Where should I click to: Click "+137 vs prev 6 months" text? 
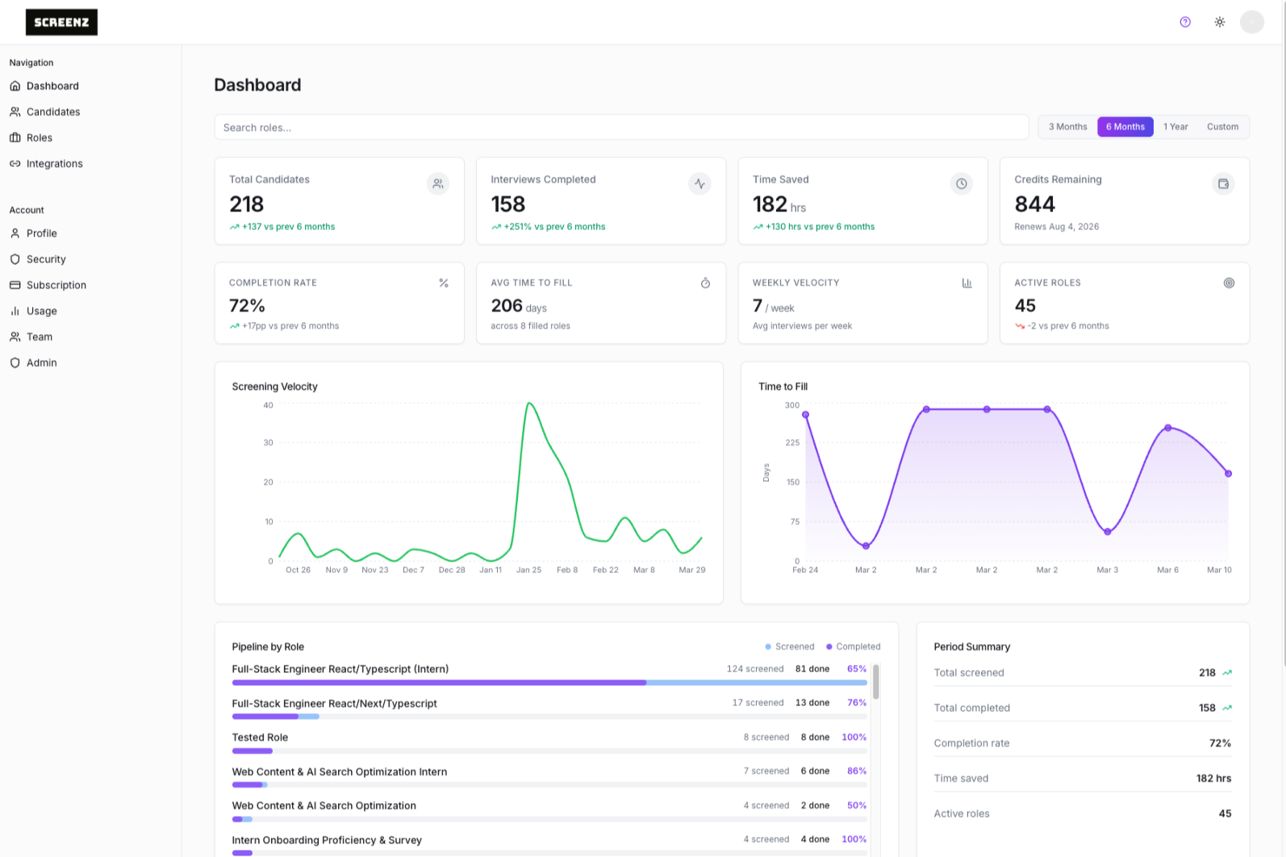288,227
